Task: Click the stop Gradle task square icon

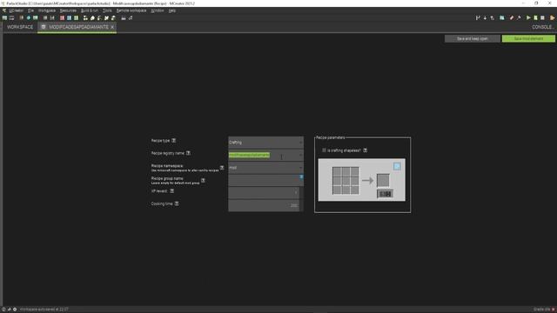Action: pos(542,17)
